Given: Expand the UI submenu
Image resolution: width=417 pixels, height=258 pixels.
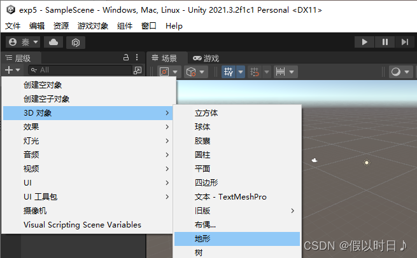Looking at the screenshot, I should [x=88, y=183].
